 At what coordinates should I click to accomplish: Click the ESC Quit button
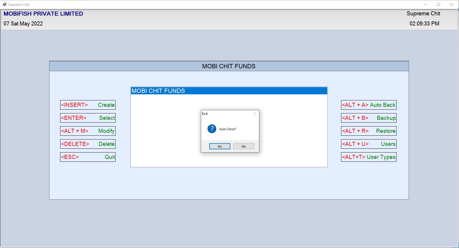point(88,157)
